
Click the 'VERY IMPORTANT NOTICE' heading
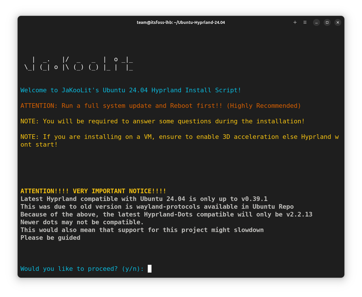click(x=93, y=191)
